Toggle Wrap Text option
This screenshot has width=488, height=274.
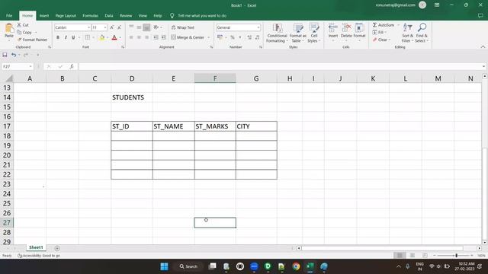183,27
